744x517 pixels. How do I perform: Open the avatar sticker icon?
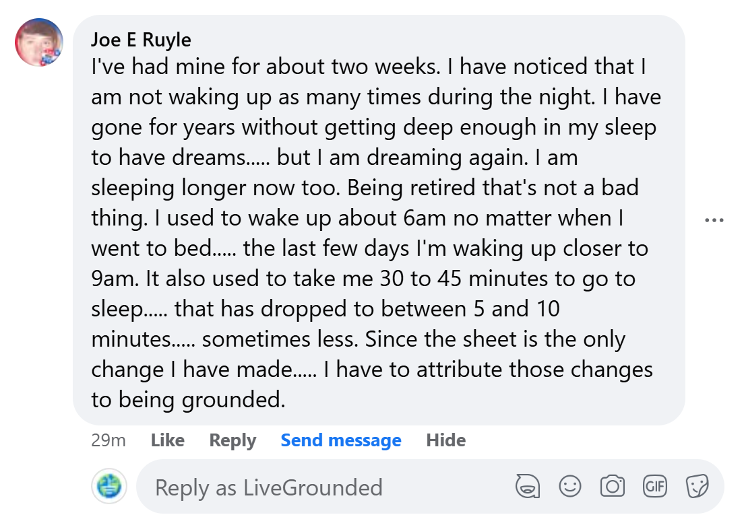click(x=528, y=486)
